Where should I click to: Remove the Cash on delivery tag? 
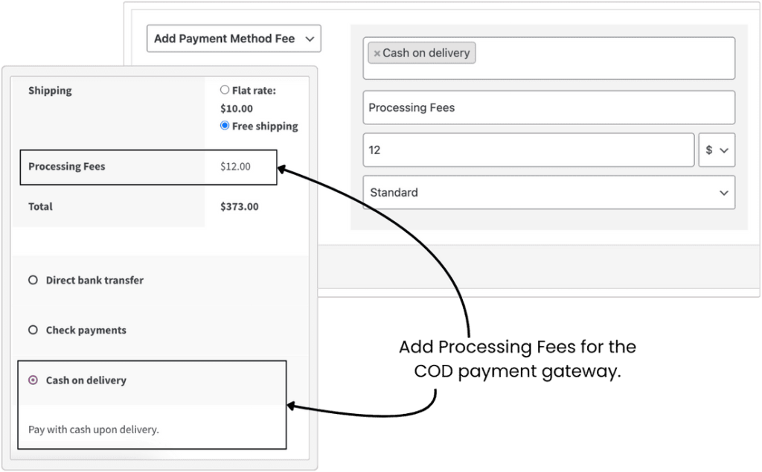(x=377, y=54)
